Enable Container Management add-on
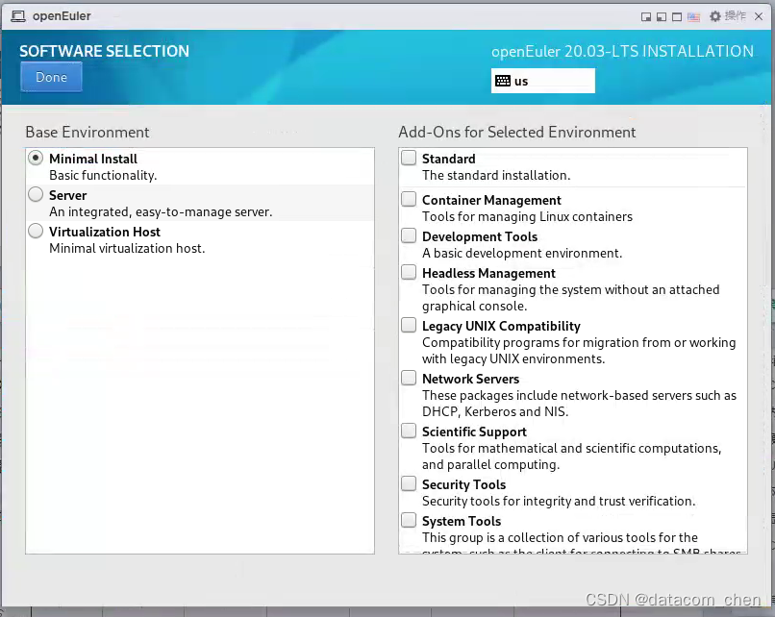The width and height of the screenshot is (775, 617). [408, 199]
